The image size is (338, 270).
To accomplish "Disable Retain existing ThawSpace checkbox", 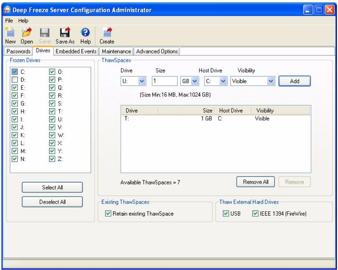I will tap(108, 213).
